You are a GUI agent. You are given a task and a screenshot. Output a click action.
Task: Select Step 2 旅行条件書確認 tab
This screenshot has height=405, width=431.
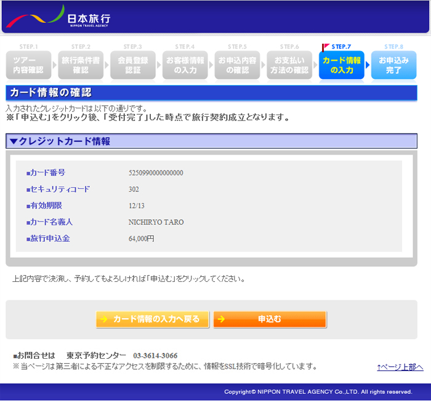pos(81,65)
